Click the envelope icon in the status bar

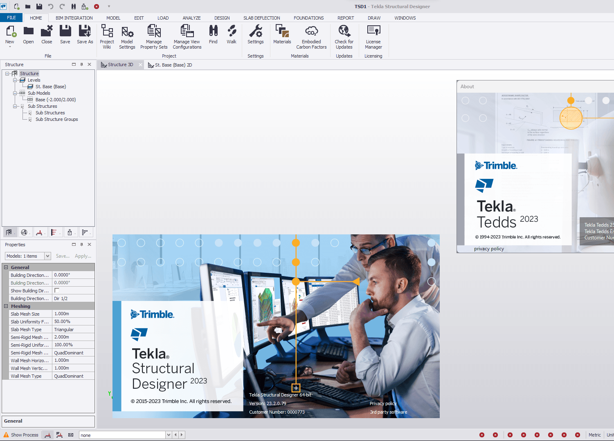(x=71, y=435)
